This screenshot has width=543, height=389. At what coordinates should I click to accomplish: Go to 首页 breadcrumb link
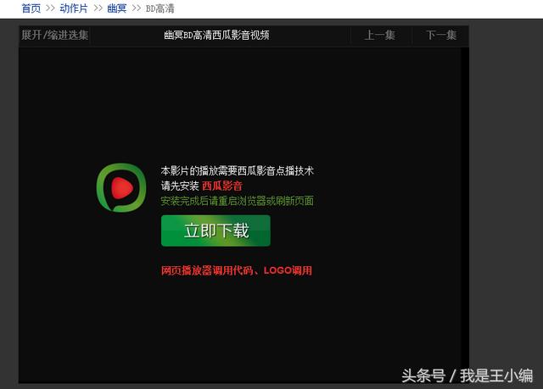pyautogui.click(x=31, y=8)
